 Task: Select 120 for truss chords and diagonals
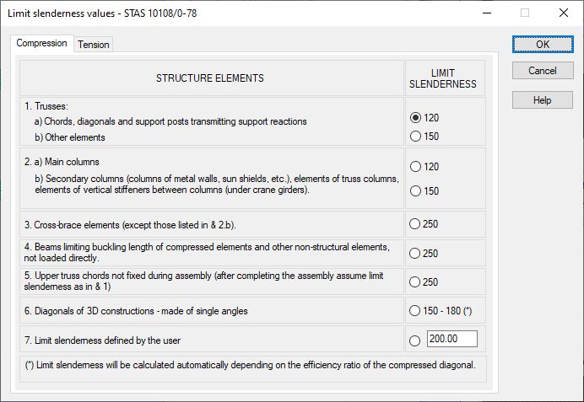(x=415, y=118)
